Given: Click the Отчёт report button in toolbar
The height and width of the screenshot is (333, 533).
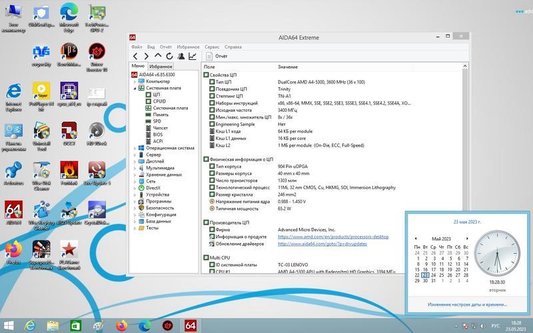Looking at the screenshot, I should 216,57.
